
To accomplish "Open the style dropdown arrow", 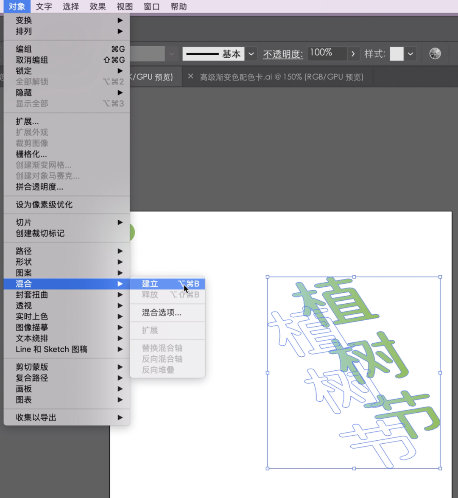I will coord(411,54).
